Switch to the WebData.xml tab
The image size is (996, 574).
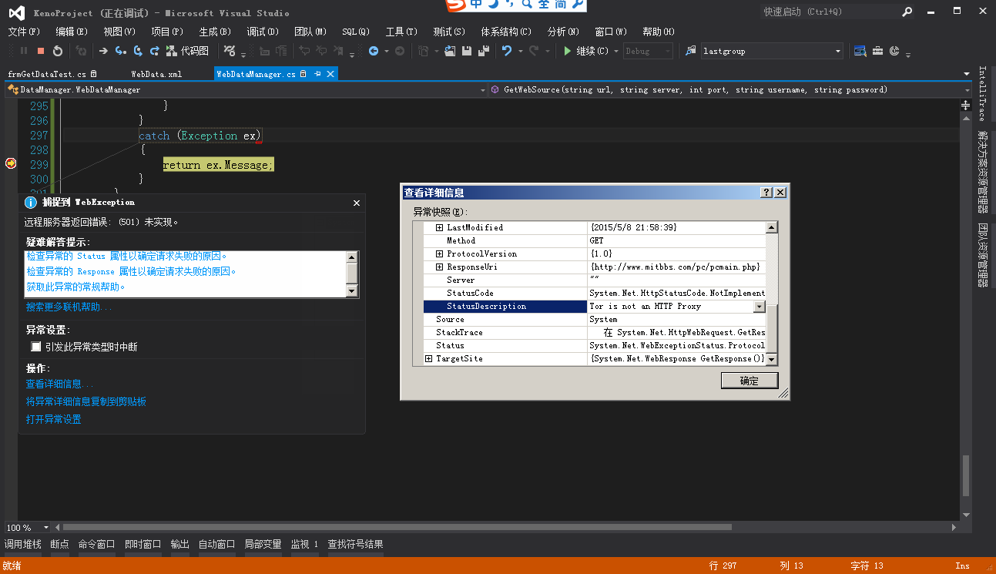[x=156, y=74]
